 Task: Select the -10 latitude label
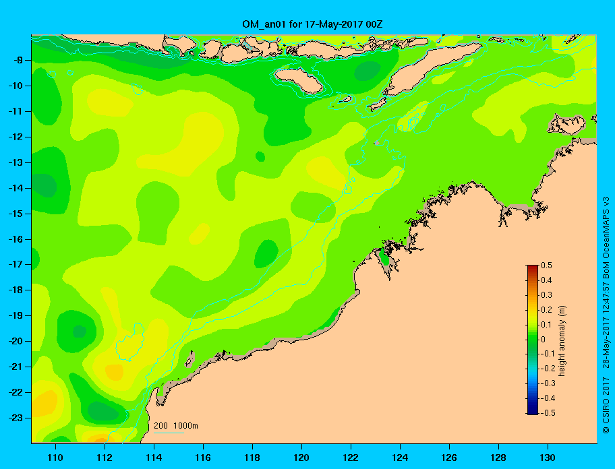[x=15, y=86]
